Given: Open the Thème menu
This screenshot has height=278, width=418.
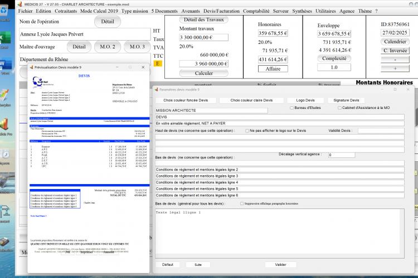Looking at the screenshot, I should tap(364, 11).
